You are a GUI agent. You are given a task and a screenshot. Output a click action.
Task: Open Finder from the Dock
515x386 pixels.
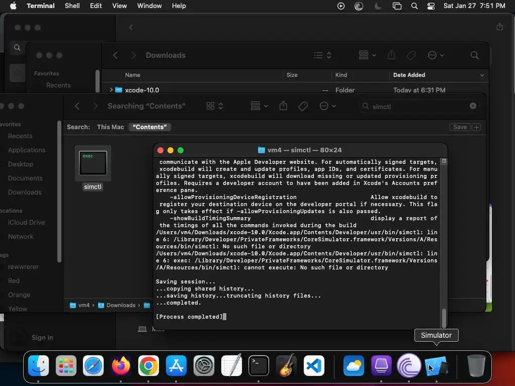click(x=38, y=365)
